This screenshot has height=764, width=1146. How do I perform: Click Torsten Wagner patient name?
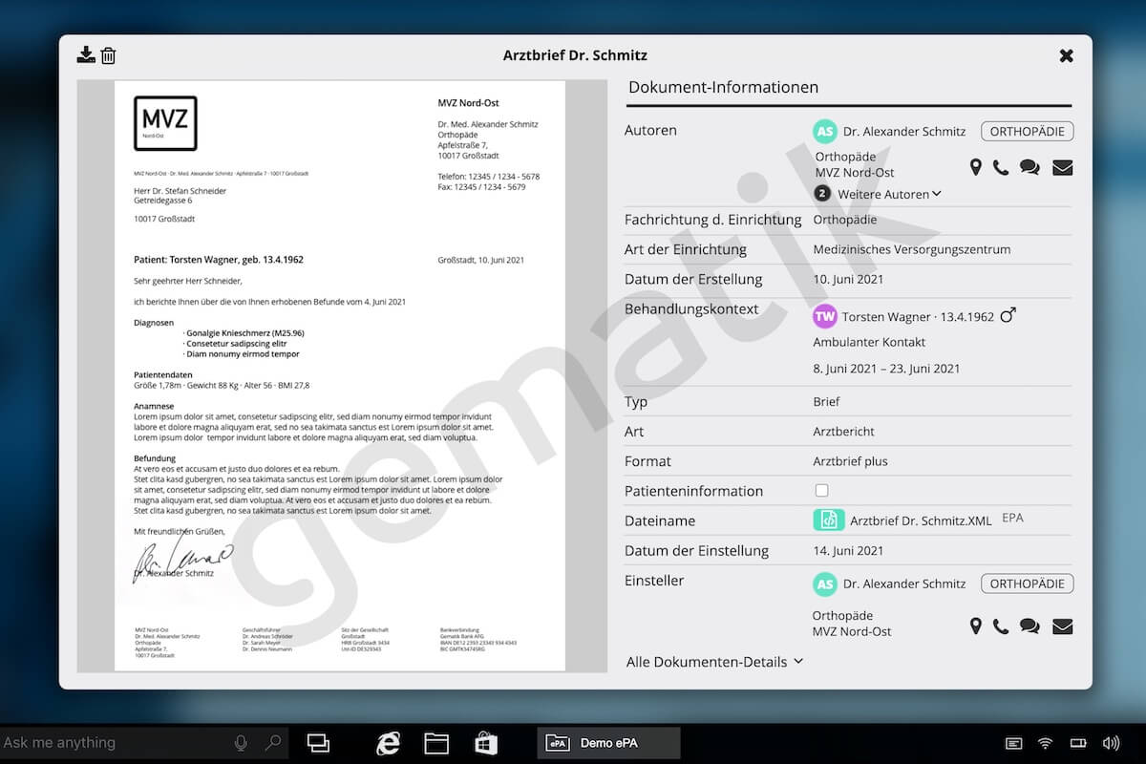(886, 316)
